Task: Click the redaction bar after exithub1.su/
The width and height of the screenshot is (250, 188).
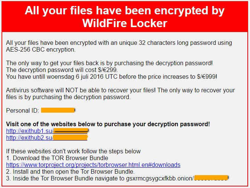Action: point(71,131)
